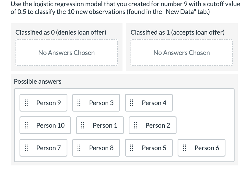This screenshot has width=245, height=170.
Task: Click the Classified as 1 drop zone
Action: pyautogui.click(x=182, y=53)
